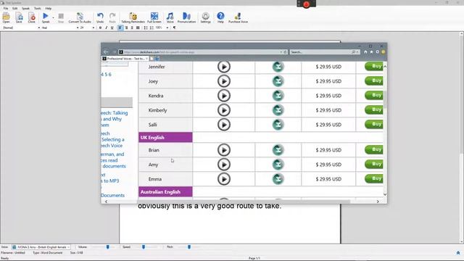Switch to Full Screen mode via toolbar
The height and width of the screenshot is (261, 464).
coord(154,17)
